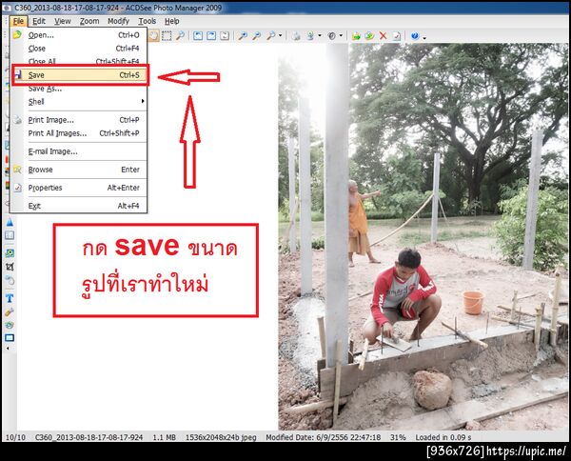Click the print icon in toolbar
This screenshot has width=571, height=461.
pos(296,35)
